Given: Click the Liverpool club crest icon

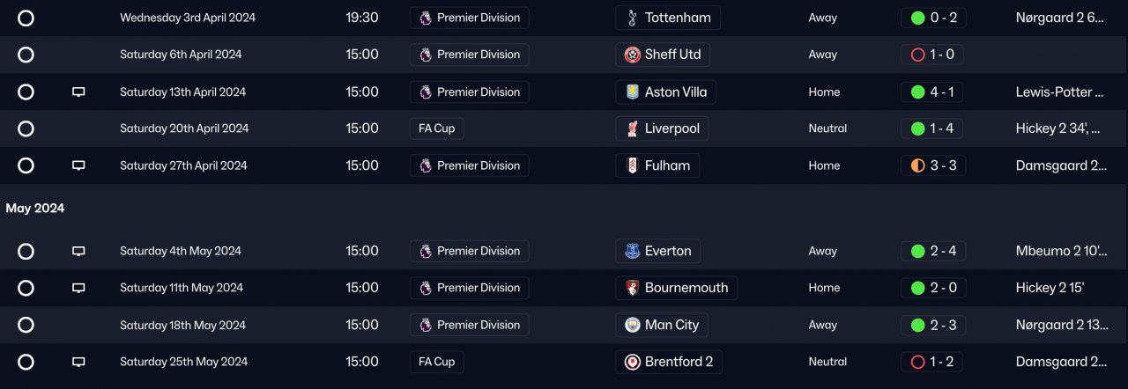Looking at the screenshot, I should [632, 128].
